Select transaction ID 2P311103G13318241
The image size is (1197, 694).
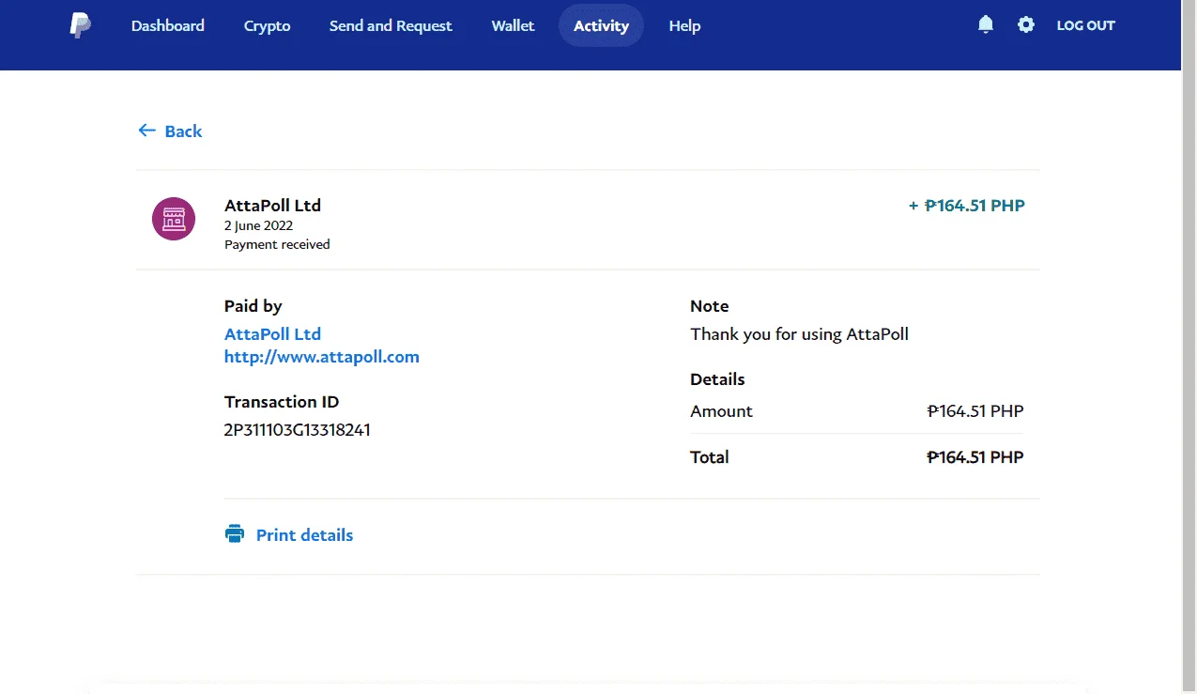pyautogui.click(x=298, y=430)
